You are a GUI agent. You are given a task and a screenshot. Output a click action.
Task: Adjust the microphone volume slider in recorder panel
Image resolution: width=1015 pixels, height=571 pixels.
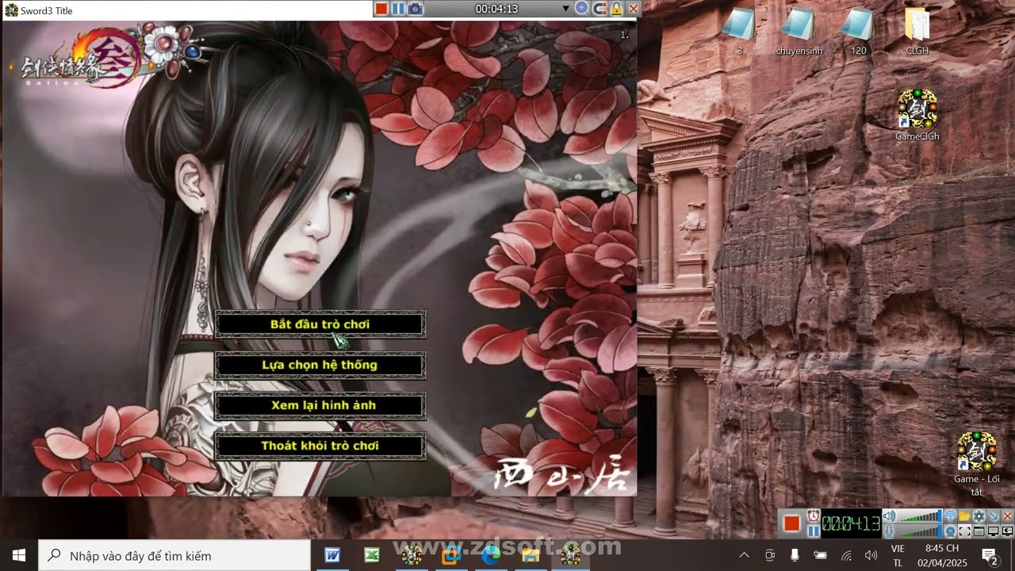point(920,531)
